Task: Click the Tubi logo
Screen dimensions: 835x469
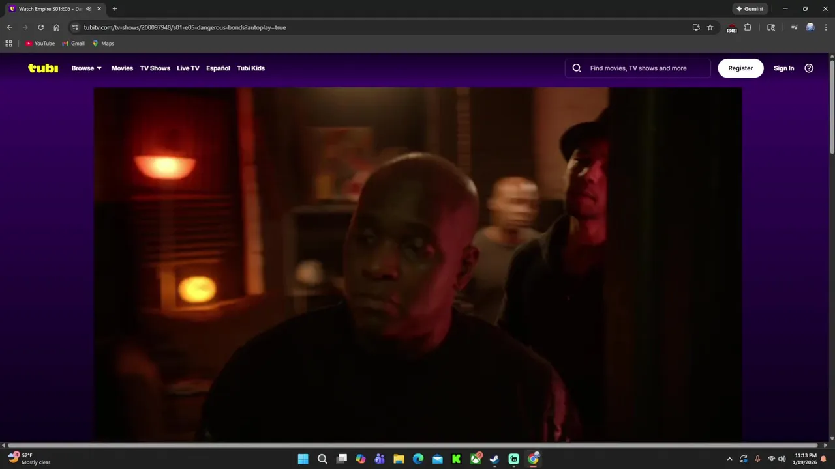Action: 43,68
